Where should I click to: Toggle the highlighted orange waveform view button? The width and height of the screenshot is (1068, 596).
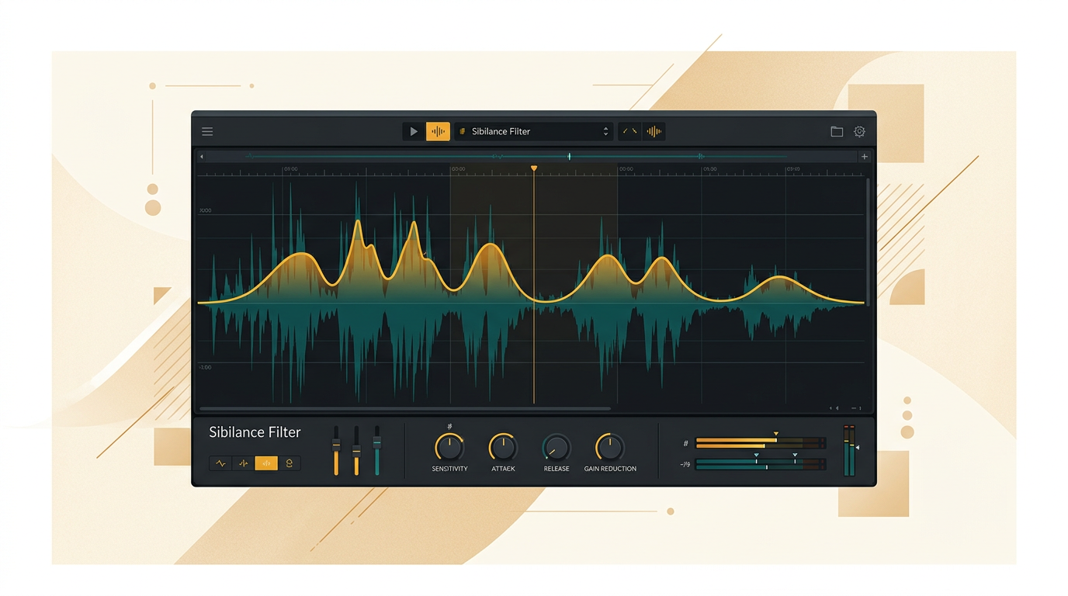(438, 132)
